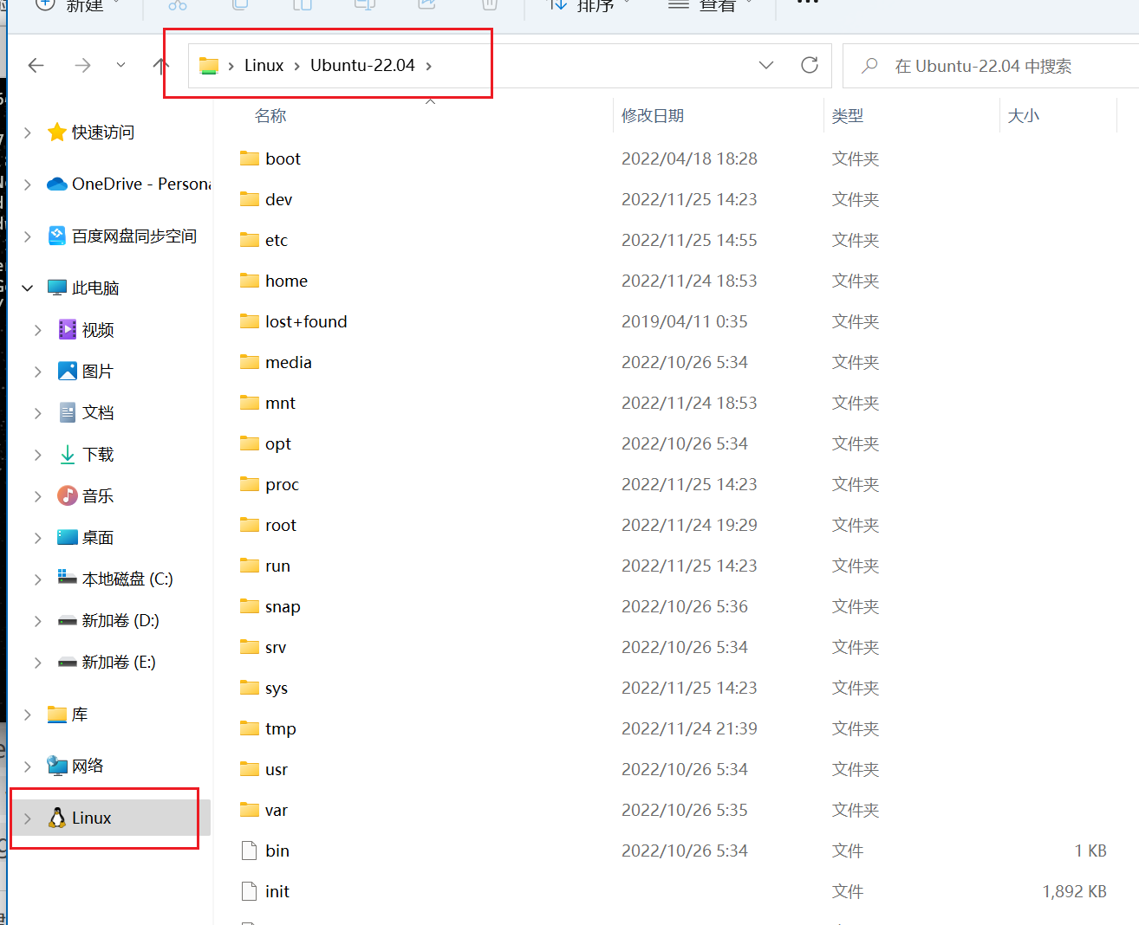Select 新加卷 (E:) drive icon
1139x925 pixels.
pyautogui.click(x=68, y=663)
